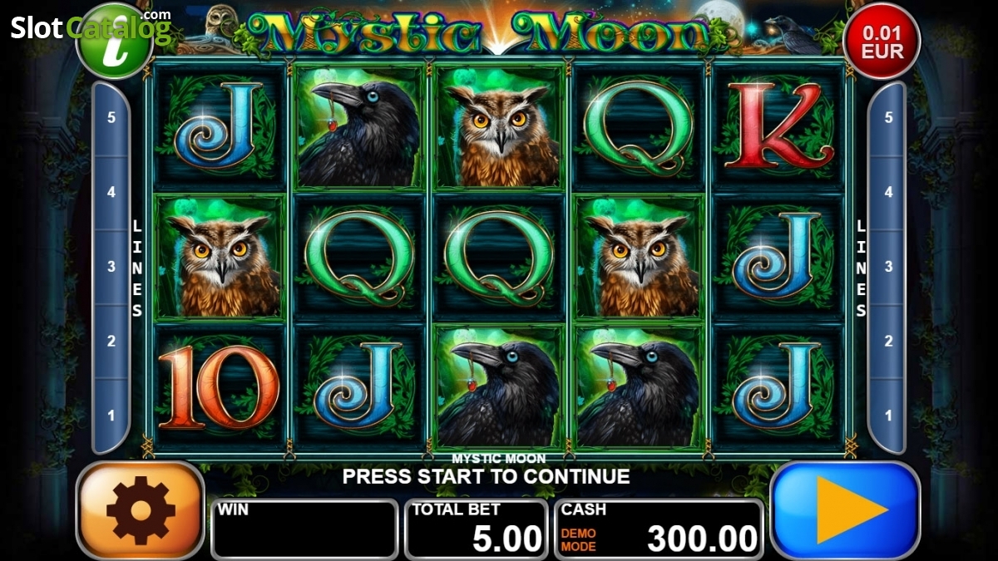Screen dimensions: 998x561
Task: Choose line 2 on the right lines panel
Action: click(x=887, y=342)
